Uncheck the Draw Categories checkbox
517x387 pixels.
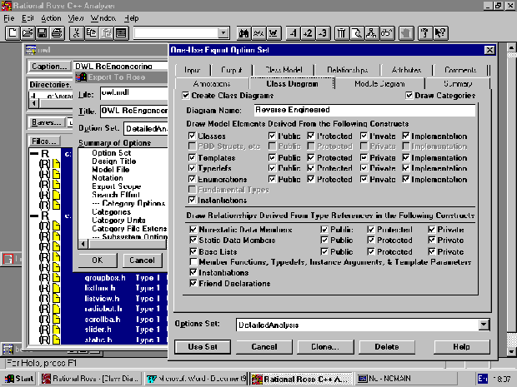point(409,96)
